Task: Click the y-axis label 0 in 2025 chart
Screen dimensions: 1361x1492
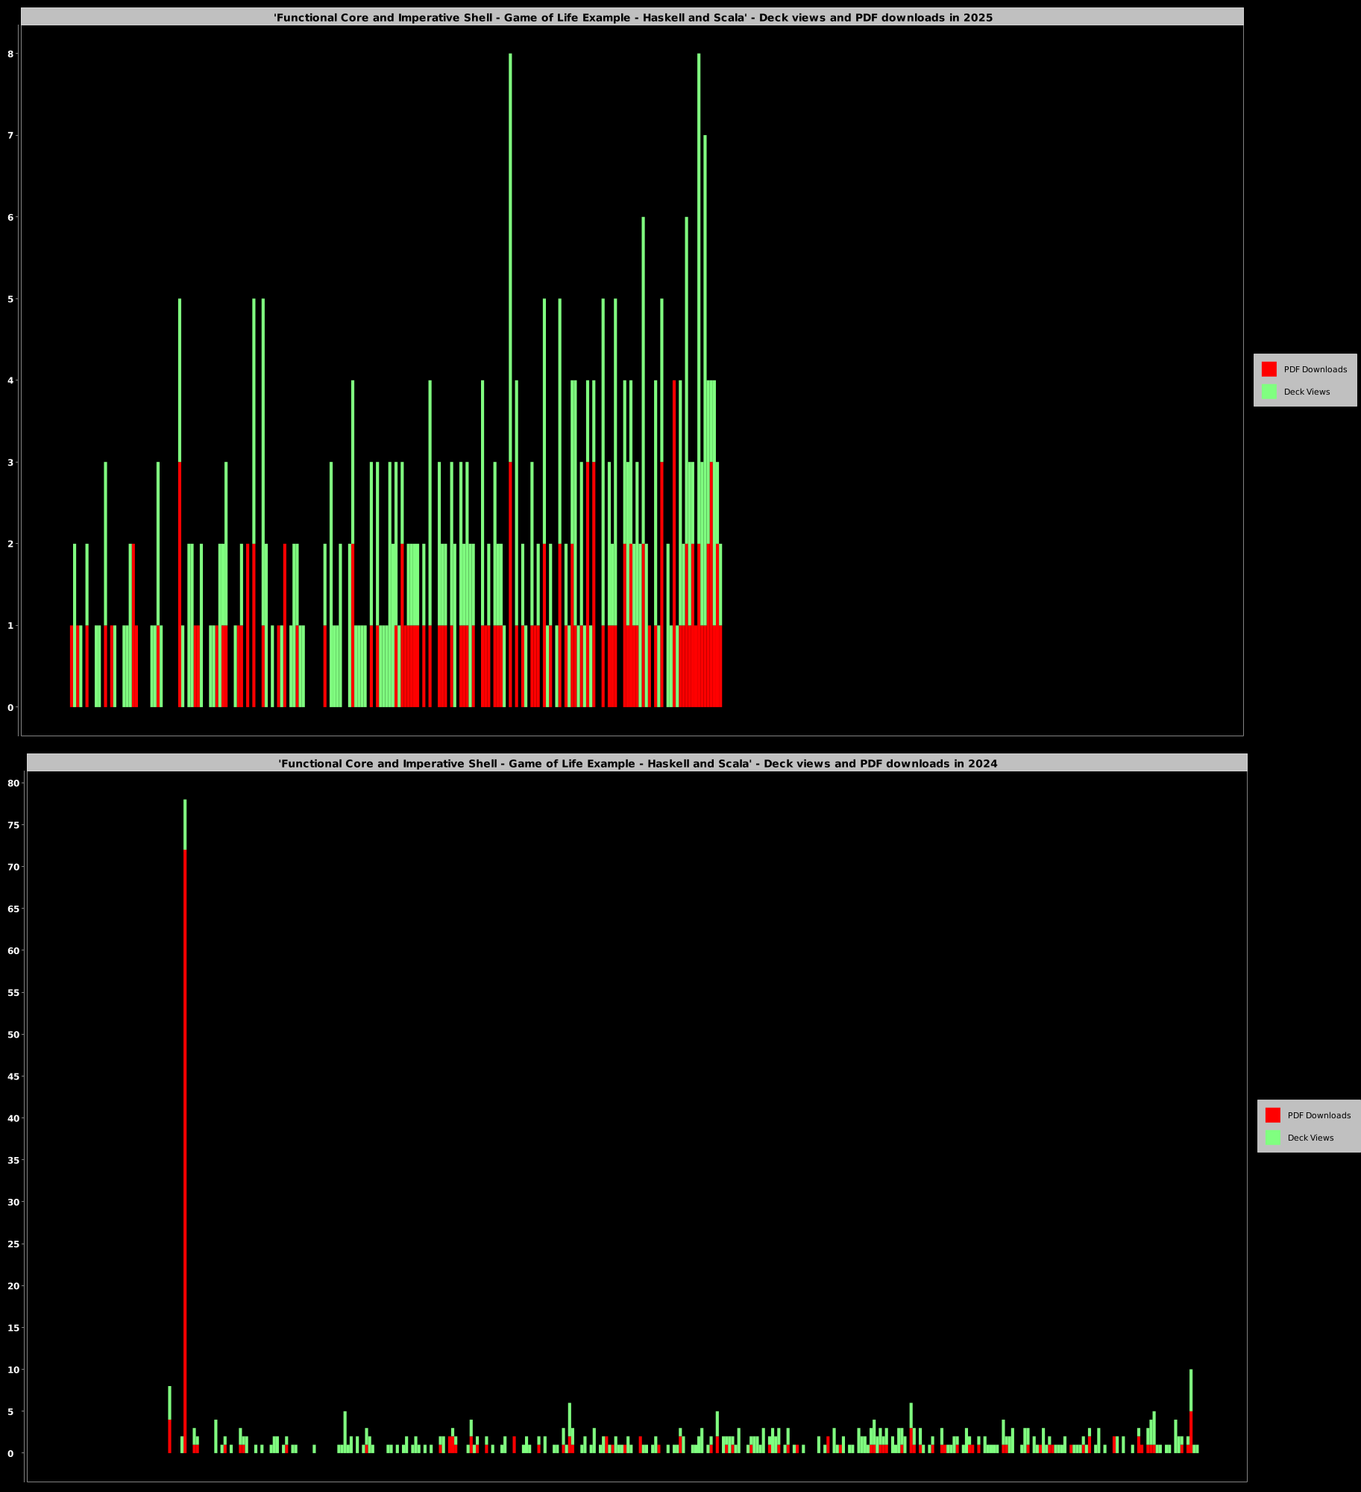Action: [x=10, y=707]
